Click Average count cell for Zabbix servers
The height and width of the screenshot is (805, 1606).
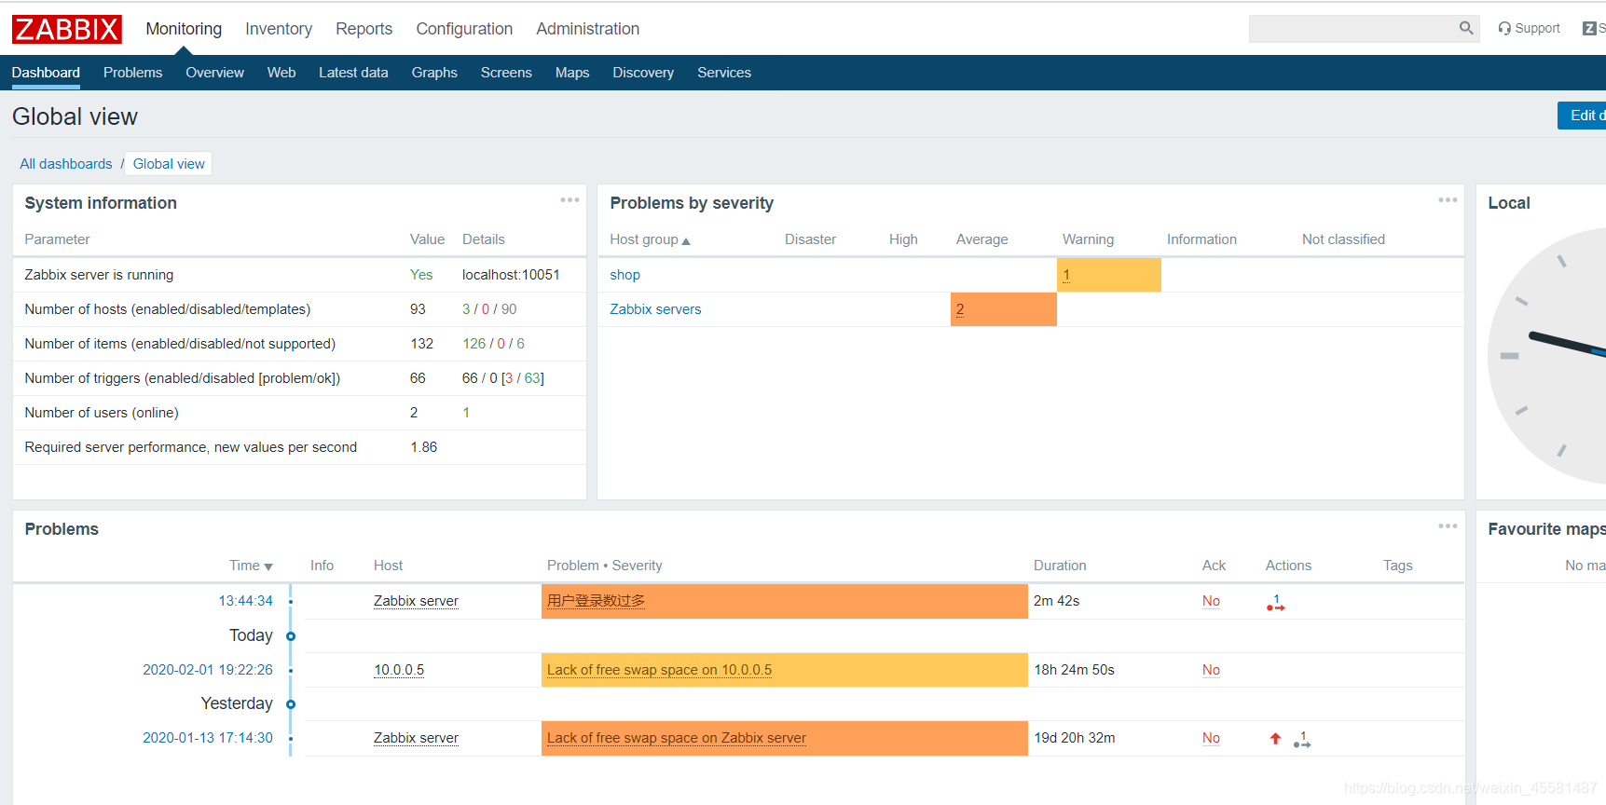(x=1004, y=309)
